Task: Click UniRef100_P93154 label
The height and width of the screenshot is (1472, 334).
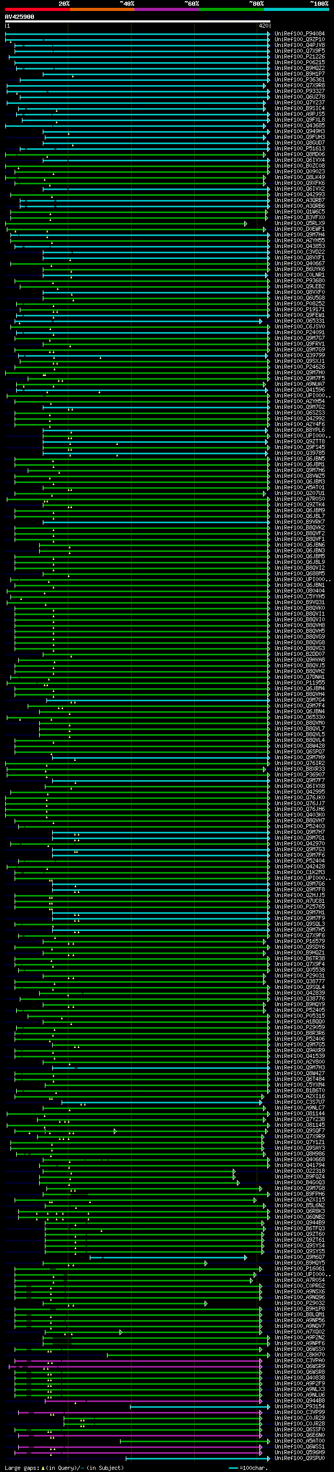Action: [299, 1407]
